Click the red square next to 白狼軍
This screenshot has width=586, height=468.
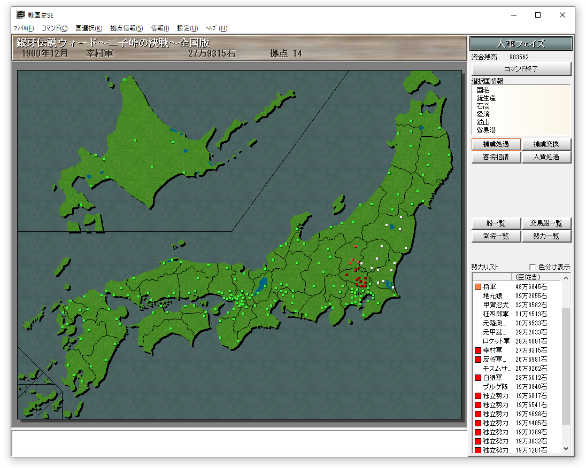(477, 378)
